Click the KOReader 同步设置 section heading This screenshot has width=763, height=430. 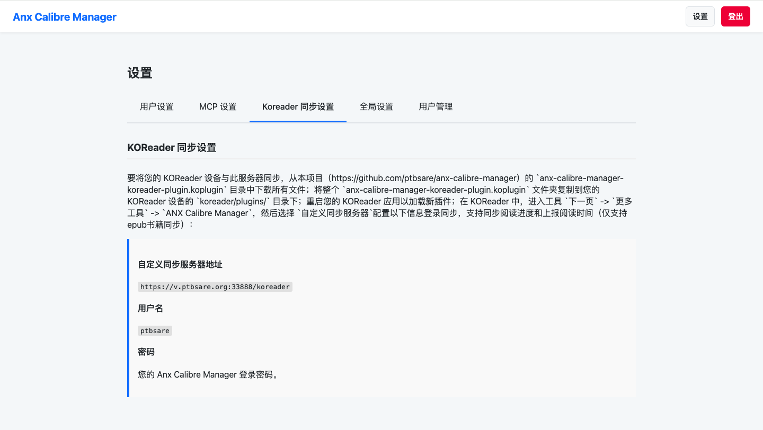tap(172, 148)
